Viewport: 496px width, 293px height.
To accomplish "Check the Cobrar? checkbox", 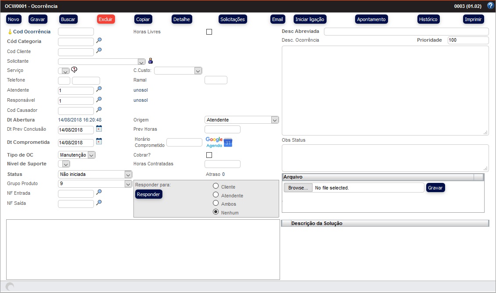I will (209, 155).
